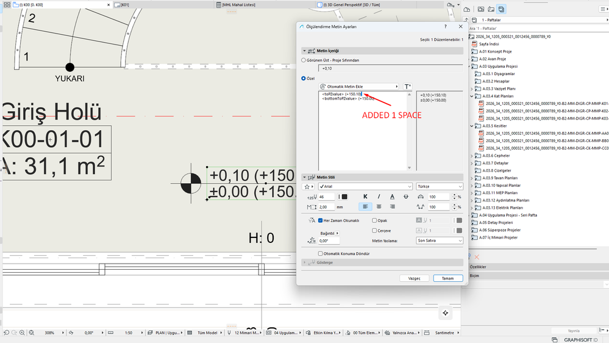Align dimension text center

click(x=379, y=207)
